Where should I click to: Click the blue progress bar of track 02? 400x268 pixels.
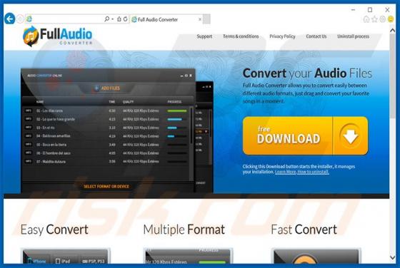[x=175, y=119]
